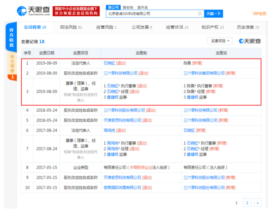Viewport: 268px width, 211px height.
Task: Open the 自主信息 side tab
Action: (12, 66)
